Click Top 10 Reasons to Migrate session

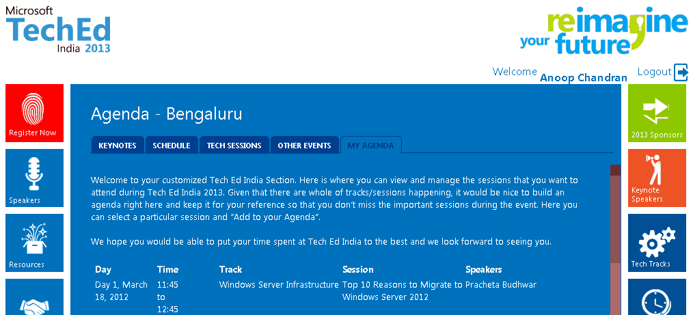pos(403,290)
